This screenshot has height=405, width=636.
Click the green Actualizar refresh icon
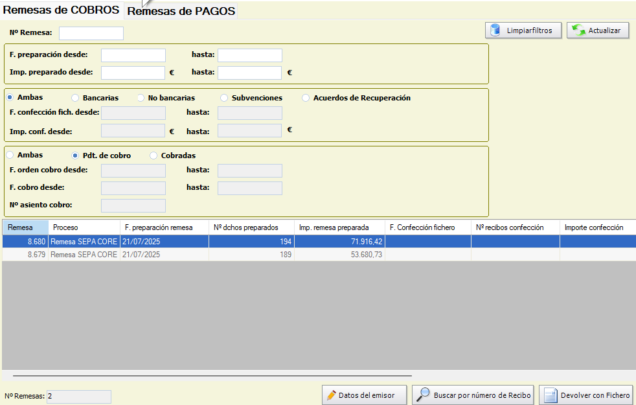578,30
